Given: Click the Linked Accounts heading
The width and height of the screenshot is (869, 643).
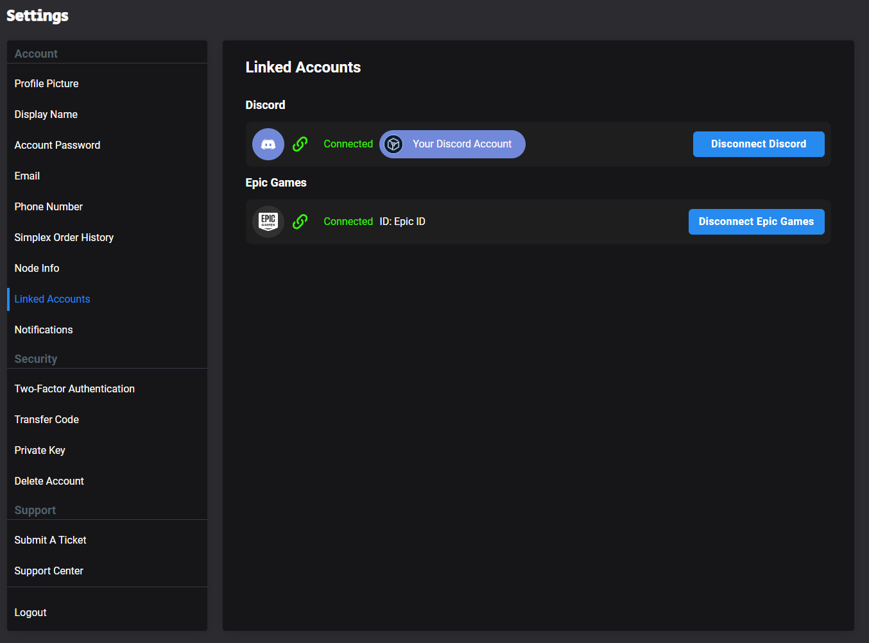Looking at the screenshot, I should [x=303, y=67].
